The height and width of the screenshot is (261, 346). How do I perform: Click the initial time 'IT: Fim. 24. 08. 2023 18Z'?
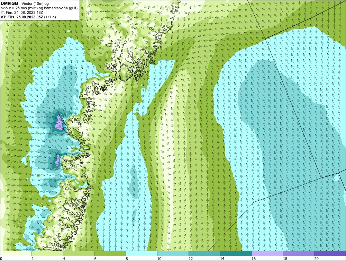tap(22, 12)
